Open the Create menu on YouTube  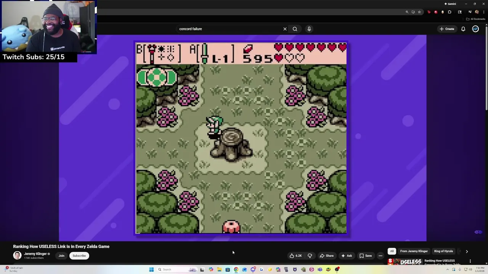pos(447,29)
